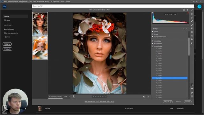Select the Radial Filter tool

[192, 32]
